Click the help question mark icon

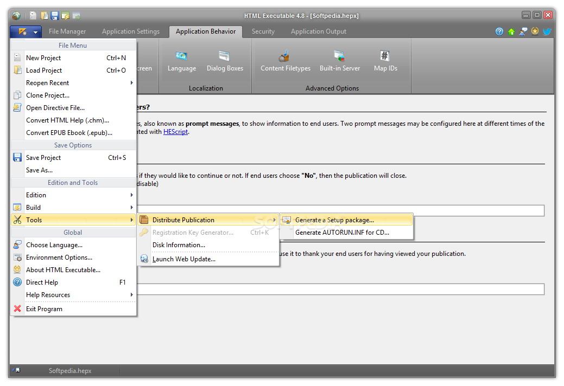[499, 31]
